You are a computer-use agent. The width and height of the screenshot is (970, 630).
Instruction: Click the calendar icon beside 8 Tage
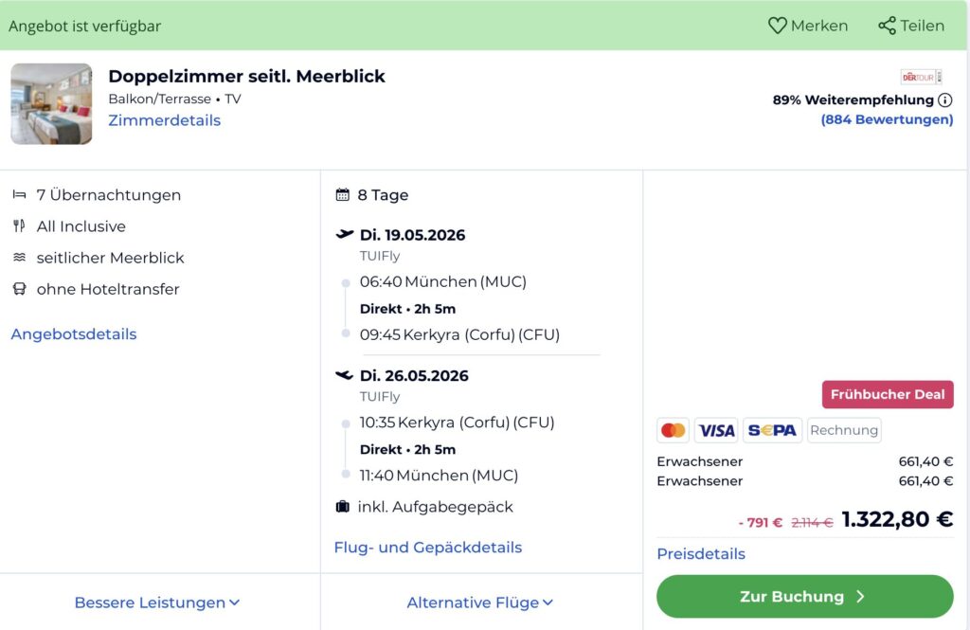342,194
